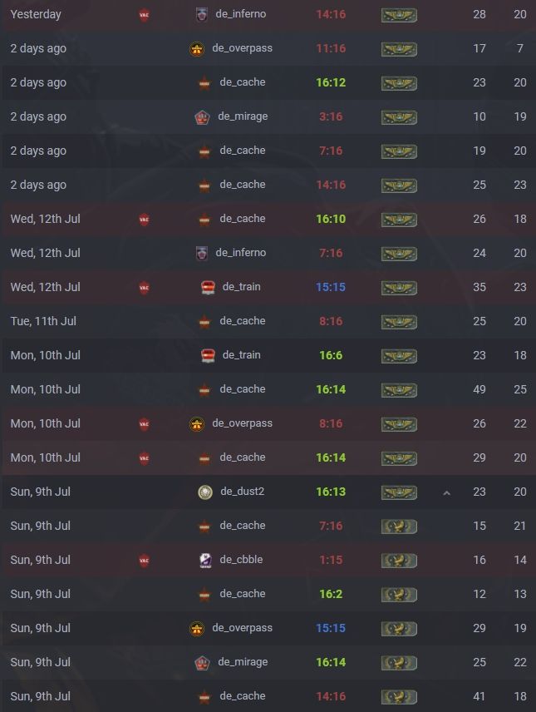
Task: Open the 16:12 de_cache match
Action: [x=268, y=82]
